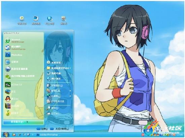Image resolution: width=185 pixels, height=138 pixels.
Task: Click the Log Off button
Action: click(x=42, y=129)
